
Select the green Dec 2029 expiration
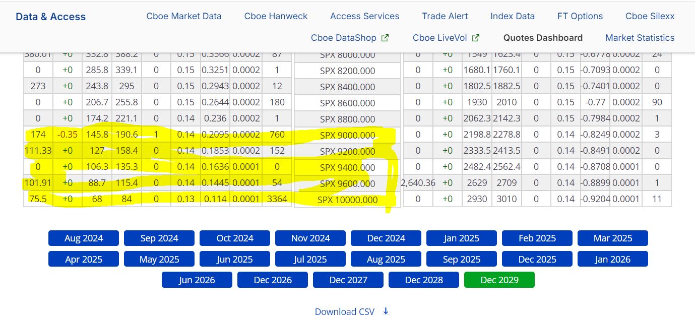(x=499, y=280)
